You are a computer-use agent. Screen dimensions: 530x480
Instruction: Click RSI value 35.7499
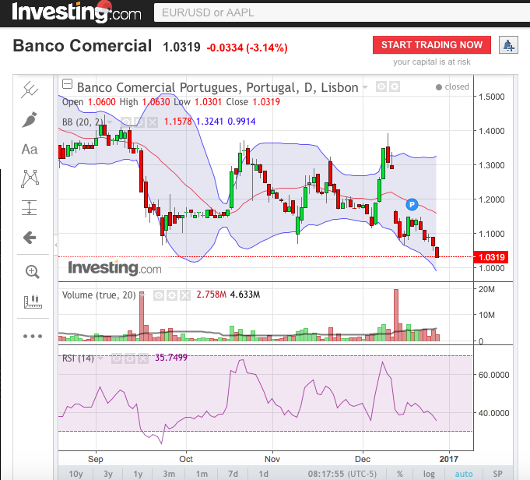pos(171,358)
